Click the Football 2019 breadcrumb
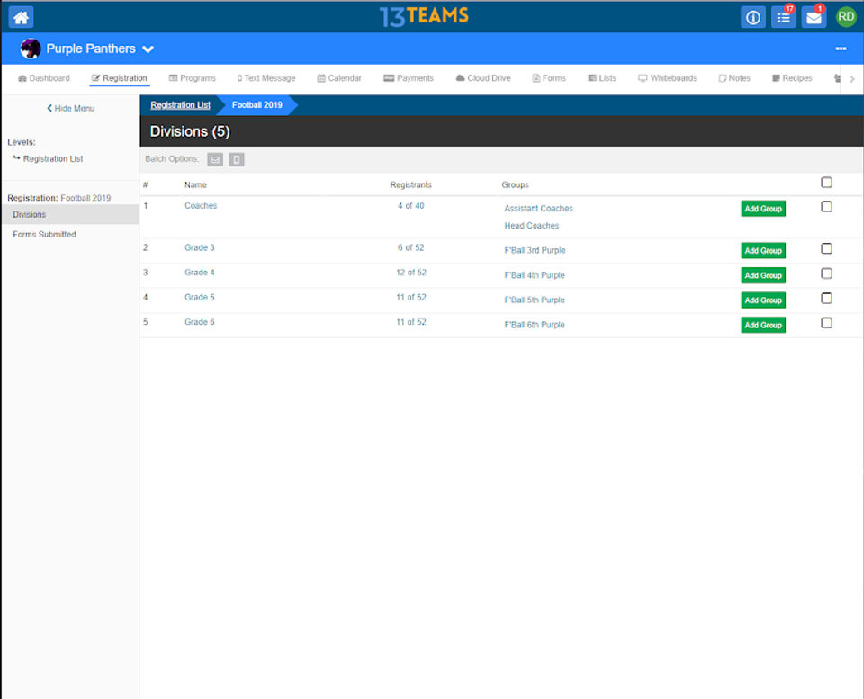The width and height of the screenshot is (864, 699). (256, 105)
